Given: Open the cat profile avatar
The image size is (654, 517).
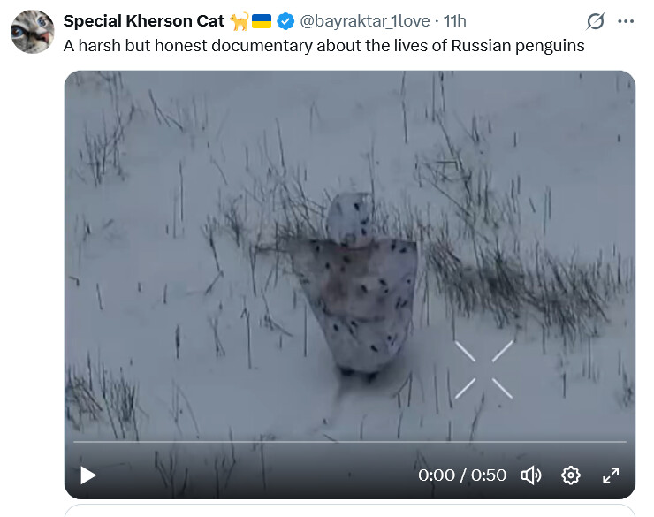Looking at the screenshot, I should pos(33,32).
